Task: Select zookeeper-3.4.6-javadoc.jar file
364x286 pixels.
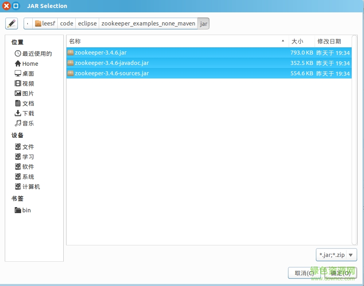Action: click(112, 63)
